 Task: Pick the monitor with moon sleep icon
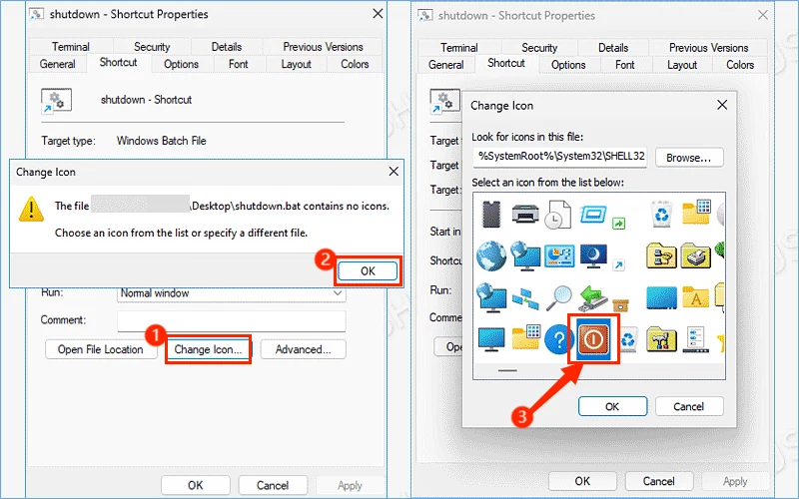(593, 256)
